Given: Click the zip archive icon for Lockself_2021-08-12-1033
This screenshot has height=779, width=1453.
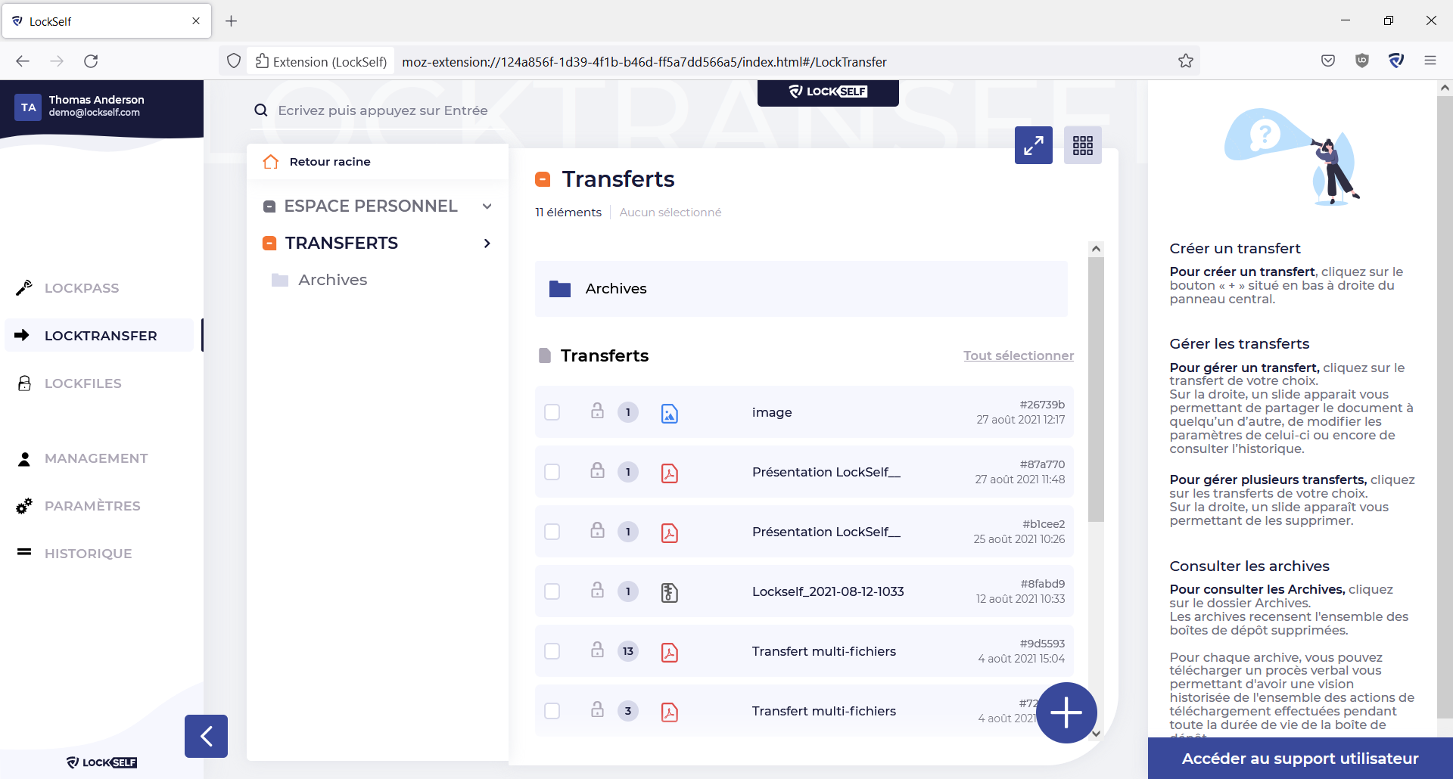Looking at the screenshot, I should pyautogui.click(x=669, y=592).
